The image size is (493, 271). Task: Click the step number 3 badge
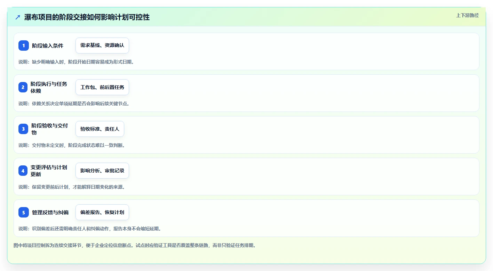click(x=23, y=129)
